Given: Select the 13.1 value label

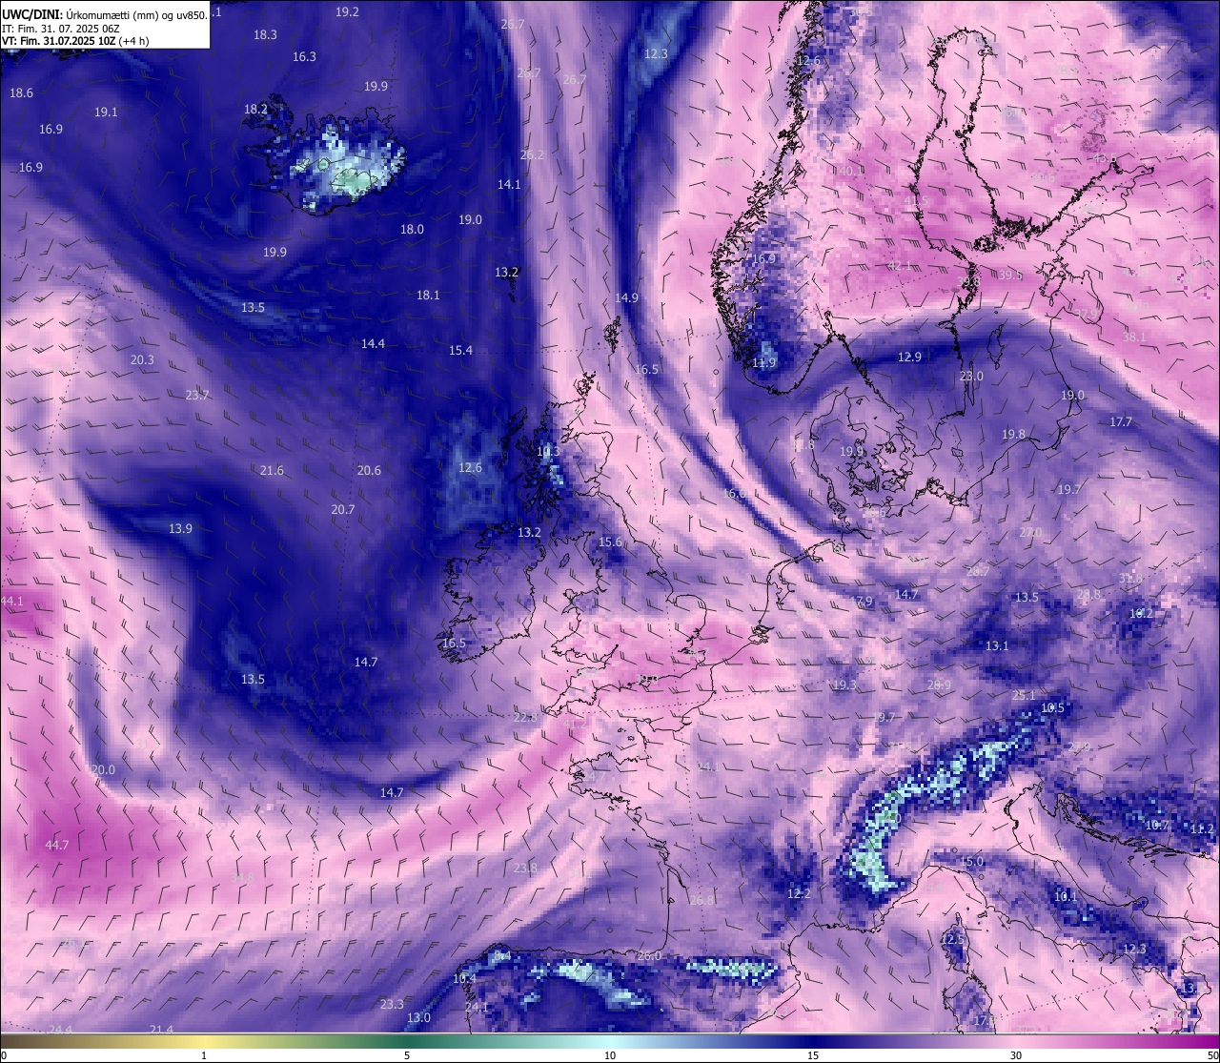Looking at the screenshot, I should coord(997,645).
